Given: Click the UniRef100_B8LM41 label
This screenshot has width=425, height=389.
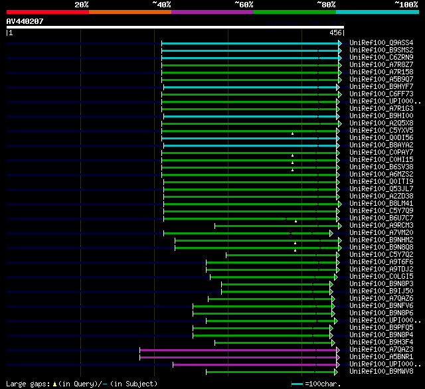Looking at the screenshot, I should (381, 204).
